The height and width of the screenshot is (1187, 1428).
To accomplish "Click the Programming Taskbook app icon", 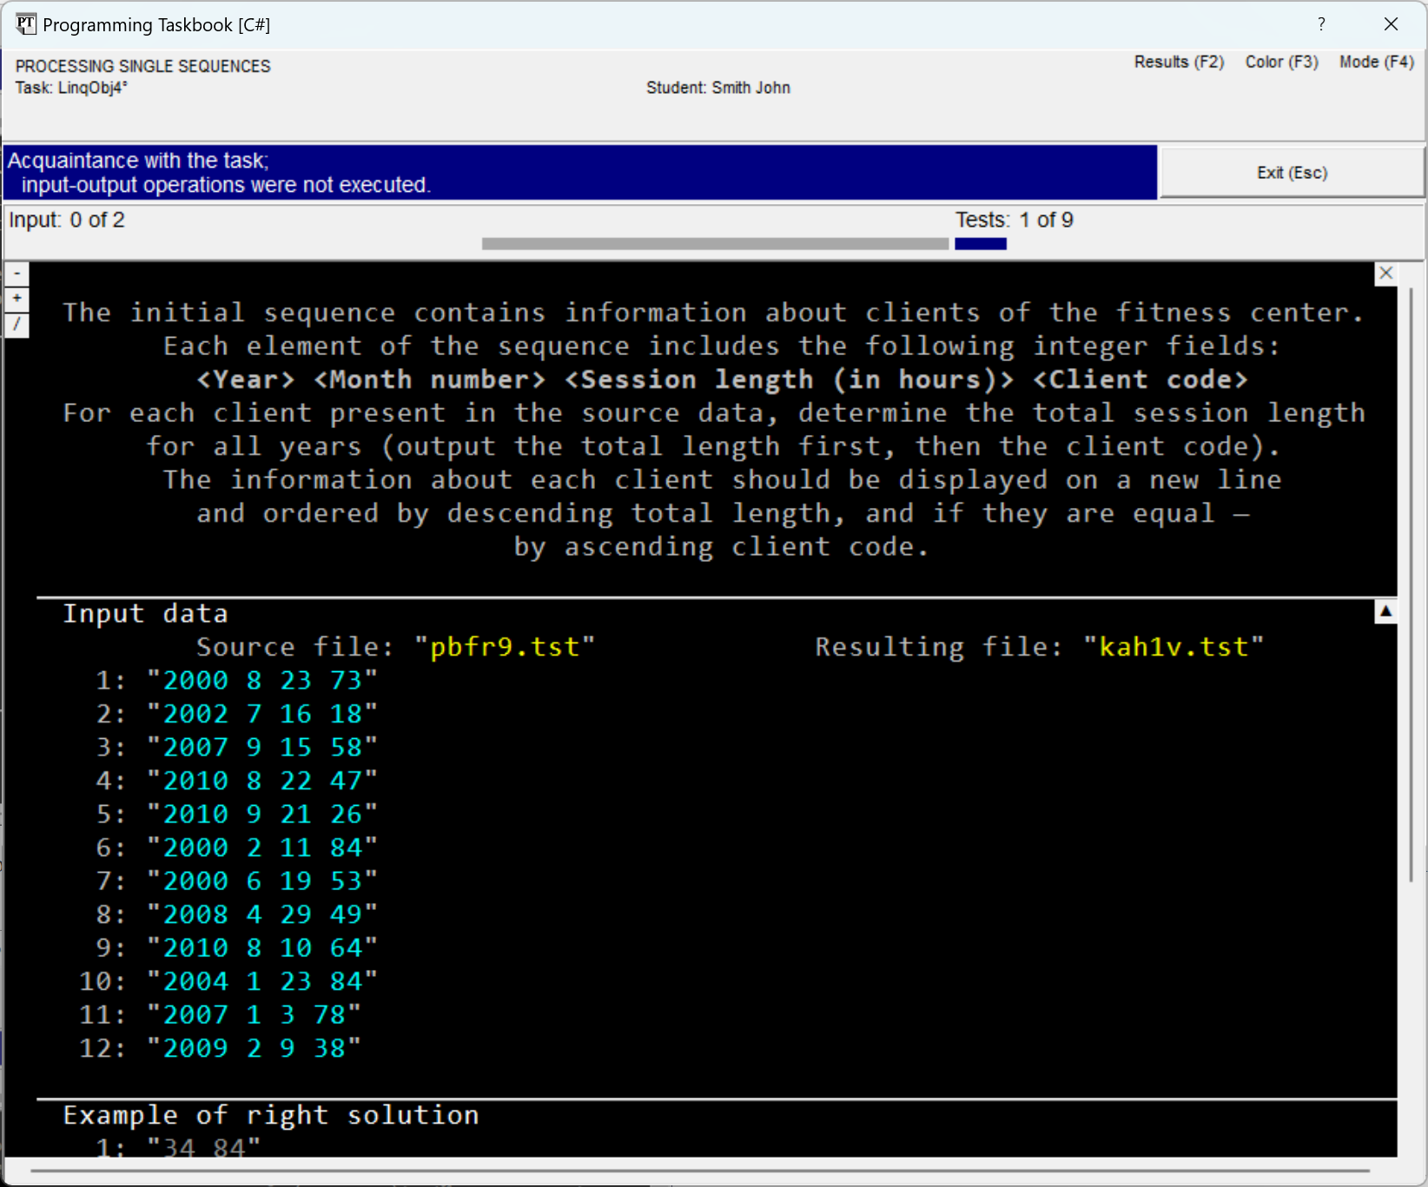I will pyautogui.click(x=25, y=24).
